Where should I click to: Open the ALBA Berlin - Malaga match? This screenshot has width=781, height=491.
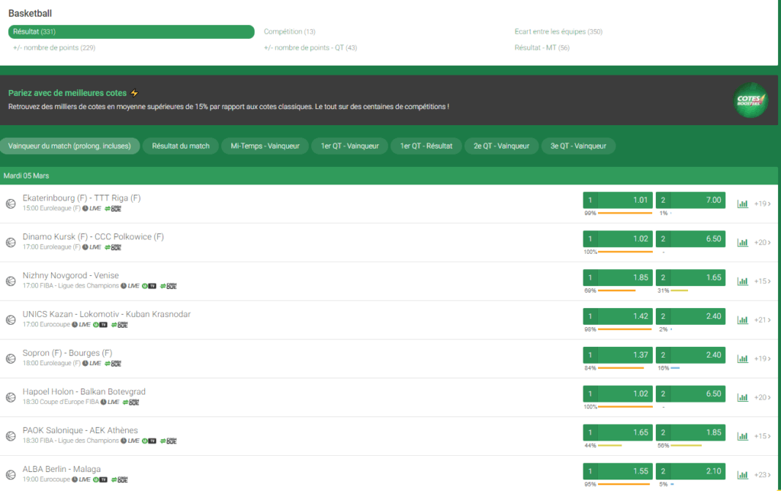pos(61,469)
